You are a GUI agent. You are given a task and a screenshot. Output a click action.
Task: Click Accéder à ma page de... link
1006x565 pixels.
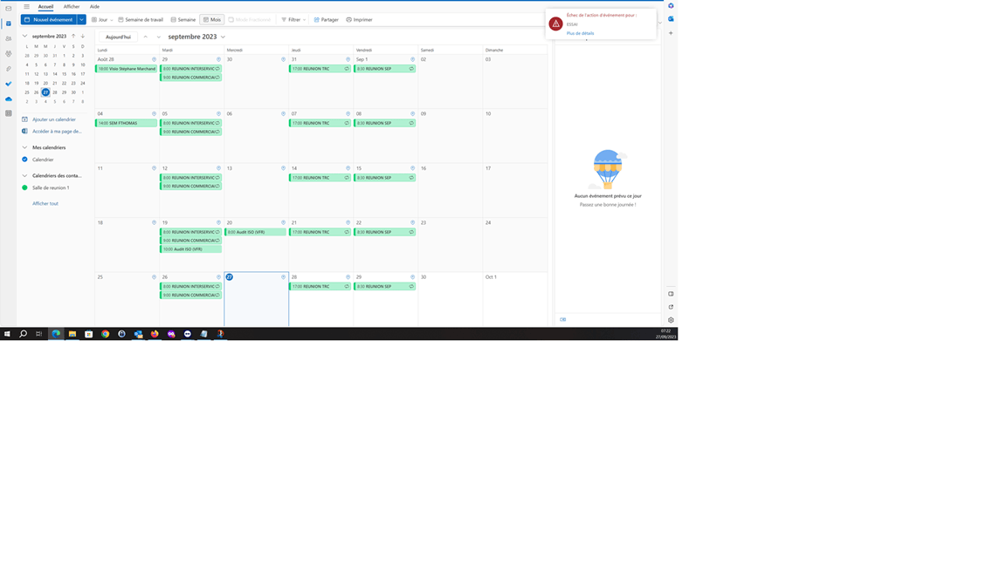pos(57,132)
